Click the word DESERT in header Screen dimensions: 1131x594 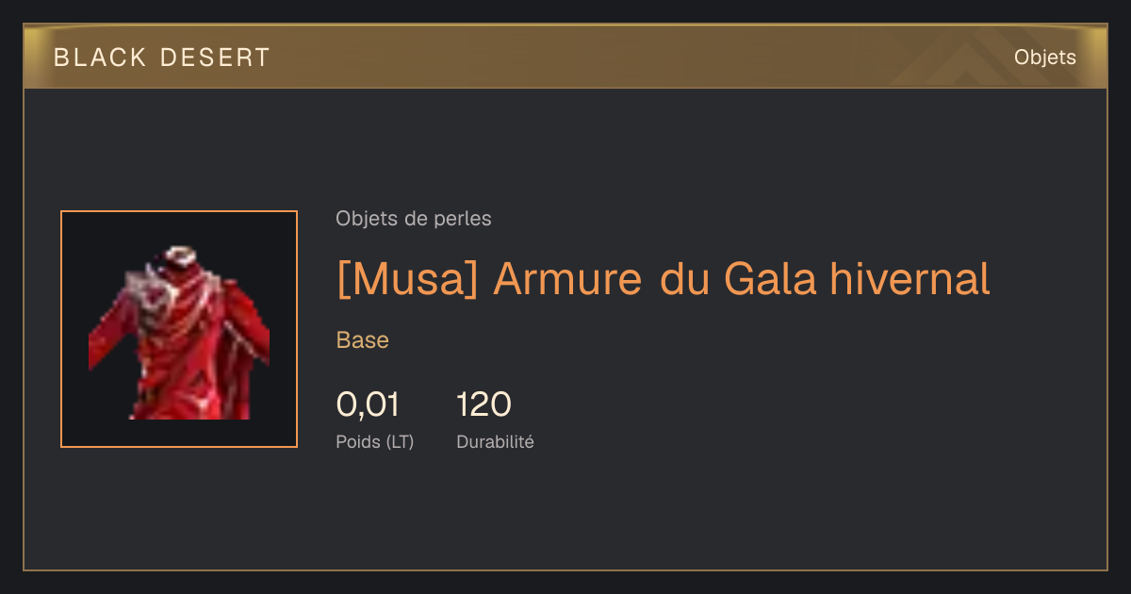(x=216, y=58)
